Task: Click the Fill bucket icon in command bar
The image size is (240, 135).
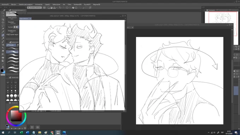Action: click(73, 8)
